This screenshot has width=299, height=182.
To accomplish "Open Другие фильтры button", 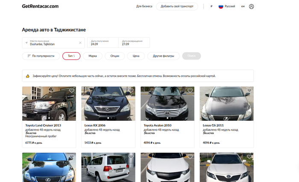I will pos(164,56).
